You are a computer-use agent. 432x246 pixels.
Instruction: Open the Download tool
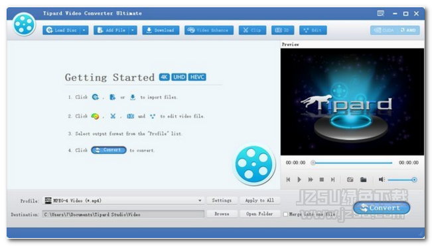pos(161,30)
